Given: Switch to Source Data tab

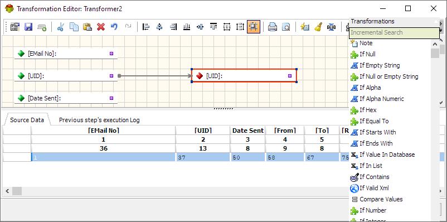Looking at the screenshot, I should point(27,120).
